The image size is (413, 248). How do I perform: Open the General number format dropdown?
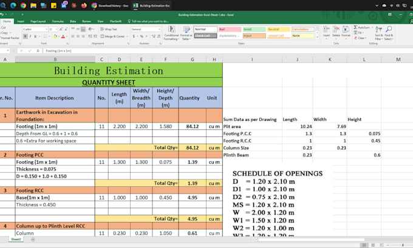click(159, 29)
